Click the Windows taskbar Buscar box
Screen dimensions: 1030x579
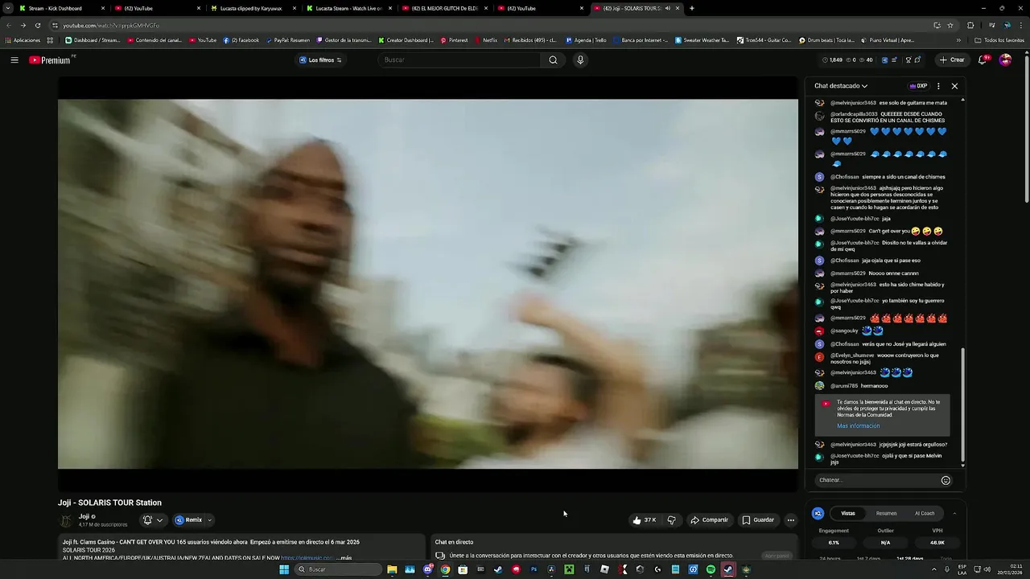click(338, 569)
